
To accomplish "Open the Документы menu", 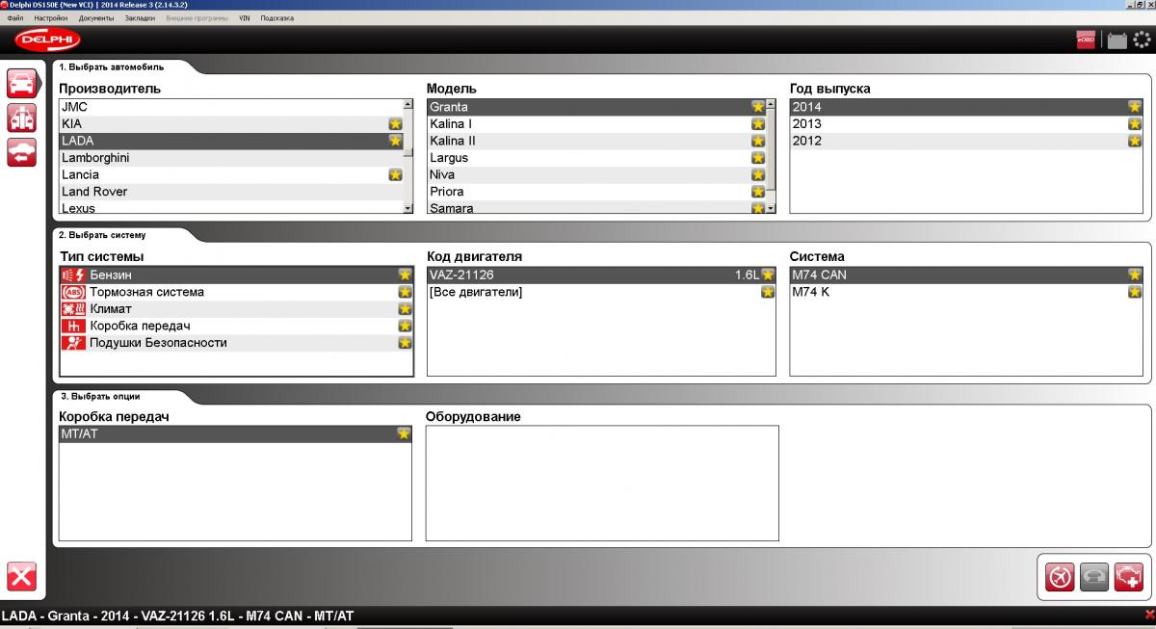I will [x=96, y=18].
